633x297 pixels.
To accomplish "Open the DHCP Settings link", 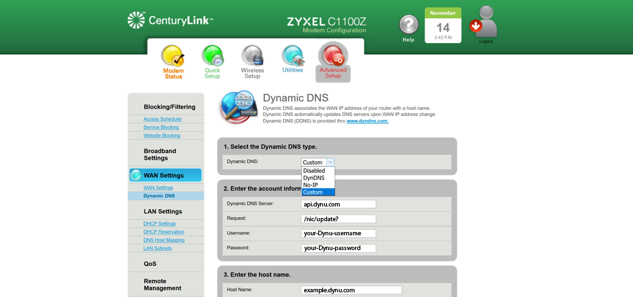I will (159, 223).
